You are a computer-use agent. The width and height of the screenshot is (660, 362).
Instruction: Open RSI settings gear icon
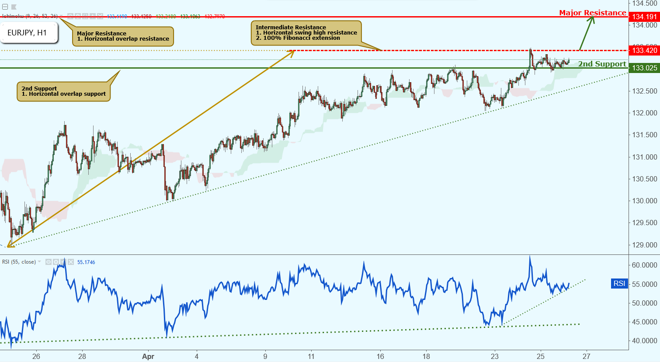[x=56, y=262]
